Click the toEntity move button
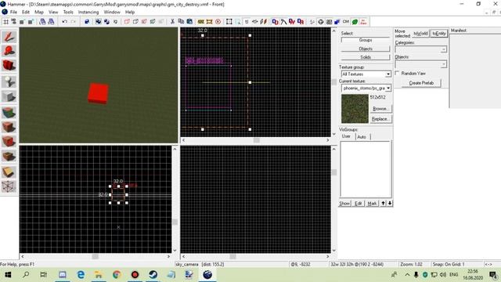501x282 pixels. [x=438, y=34]
